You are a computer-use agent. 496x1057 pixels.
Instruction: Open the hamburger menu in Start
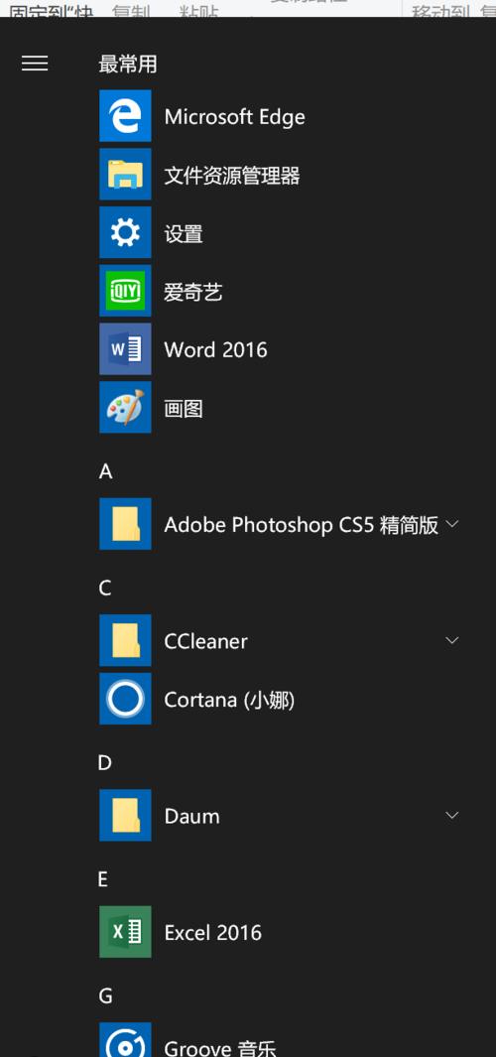click(35, 64)
